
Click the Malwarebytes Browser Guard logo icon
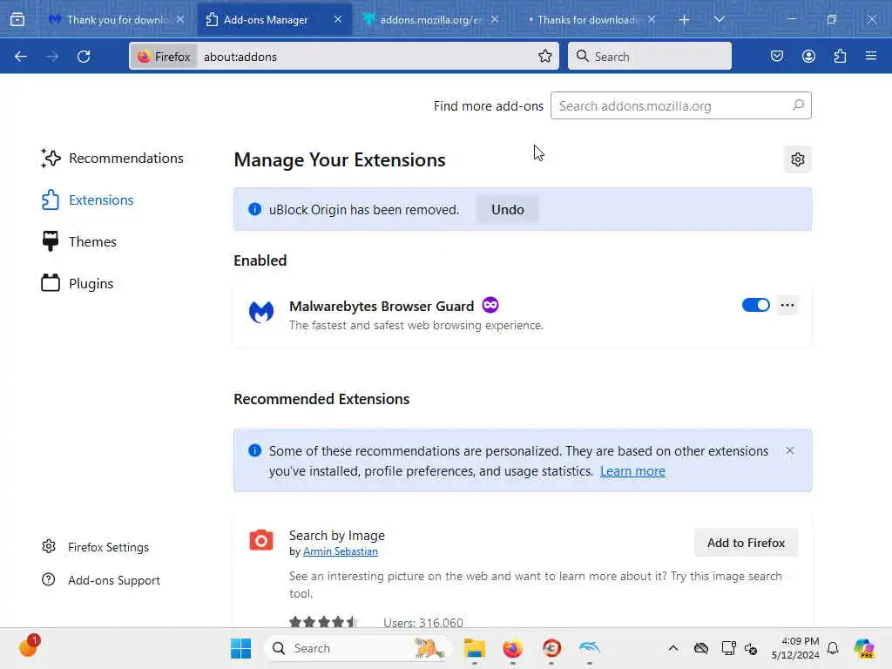coord(261,312)
